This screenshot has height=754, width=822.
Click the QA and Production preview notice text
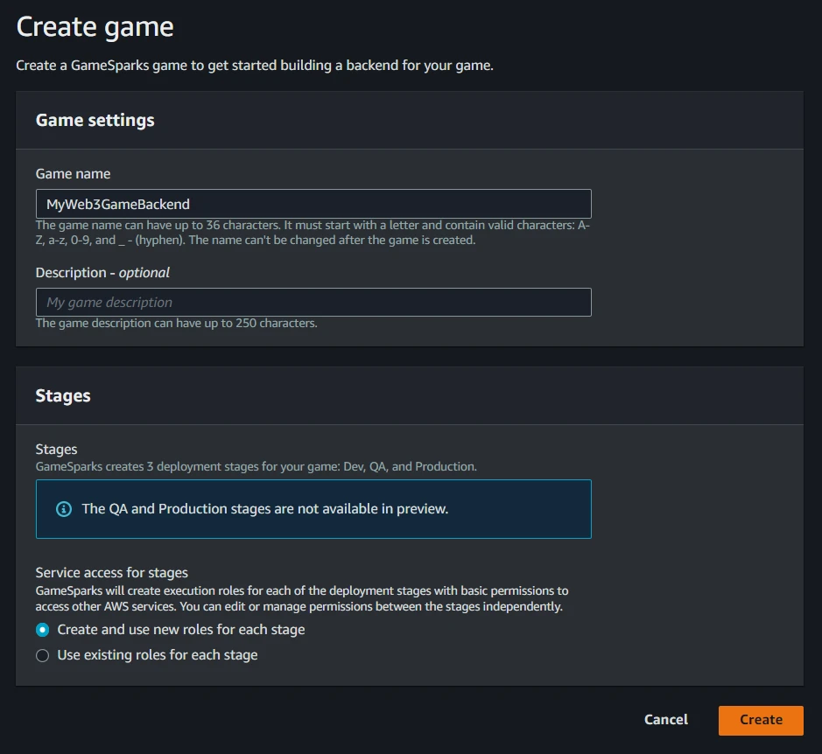pos(264,509)
